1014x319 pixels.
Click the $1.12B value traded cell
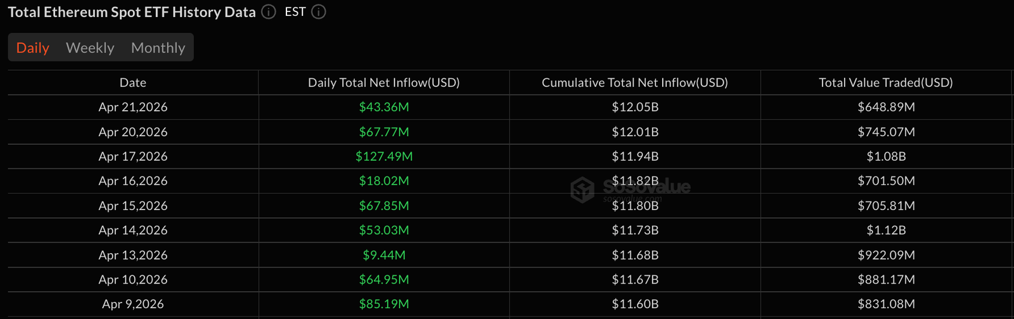coord(886,230)
